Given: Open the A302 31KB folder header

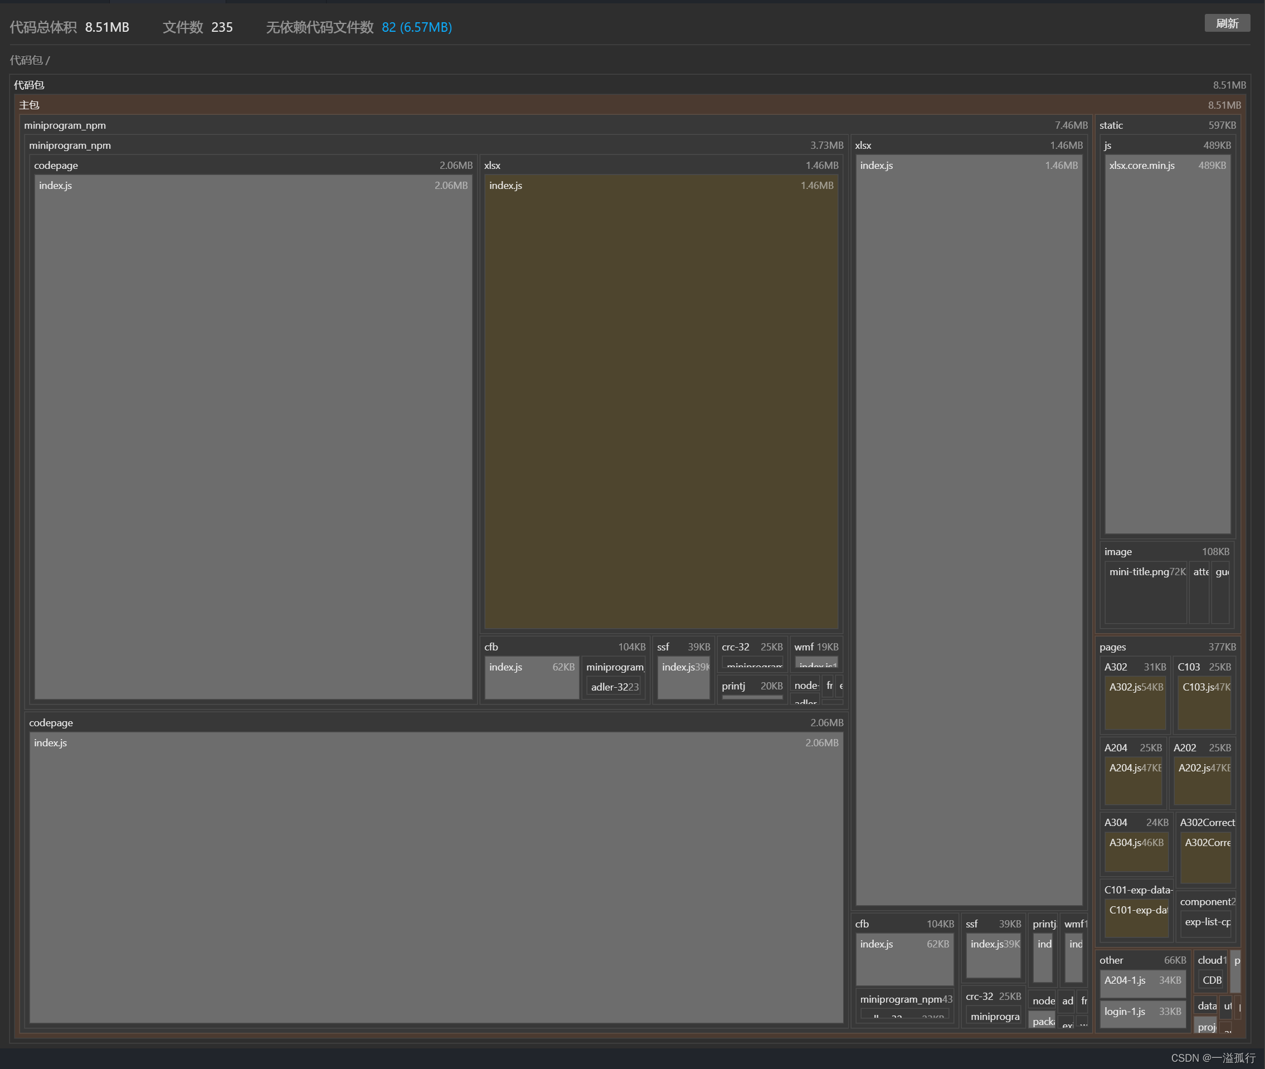Looking at the screenshot, I should click(1135, 667).
